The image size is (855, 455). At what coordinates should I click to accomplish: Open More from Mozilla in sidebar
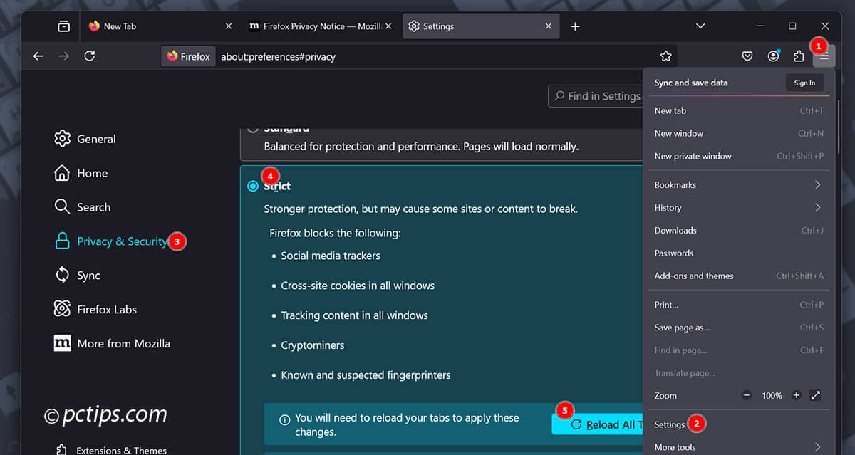click(x=113, y=344)
